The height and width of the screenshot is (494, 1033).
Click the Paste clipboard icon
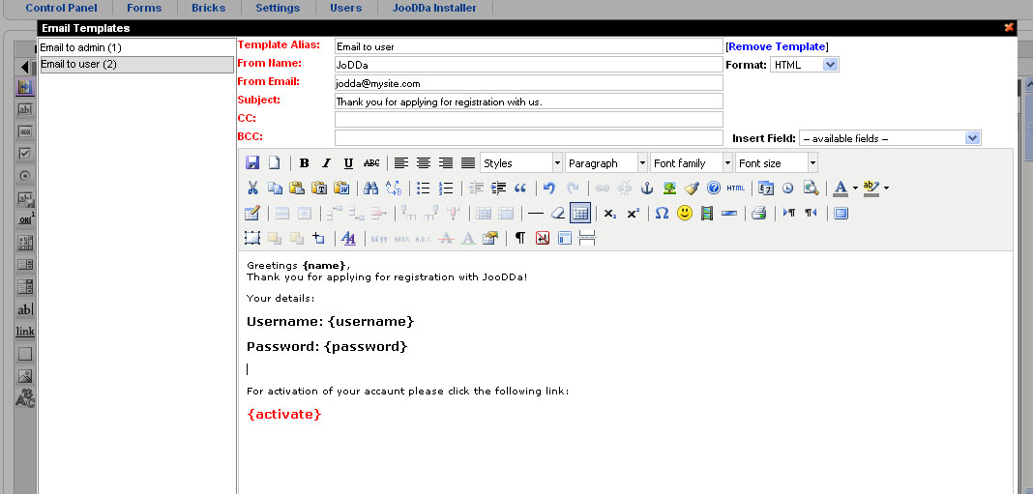[297, 188]
